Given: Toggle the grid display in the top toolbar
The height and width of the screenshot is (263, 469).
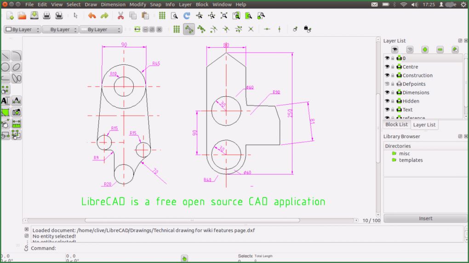Looking at the screenshot, I should [162, 16].
